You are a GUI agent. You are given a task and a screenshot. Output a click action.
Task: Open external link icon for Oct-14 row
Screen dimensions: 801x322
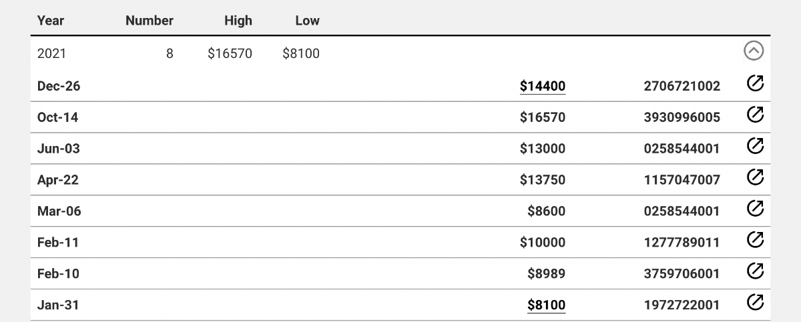coord(755,115)
